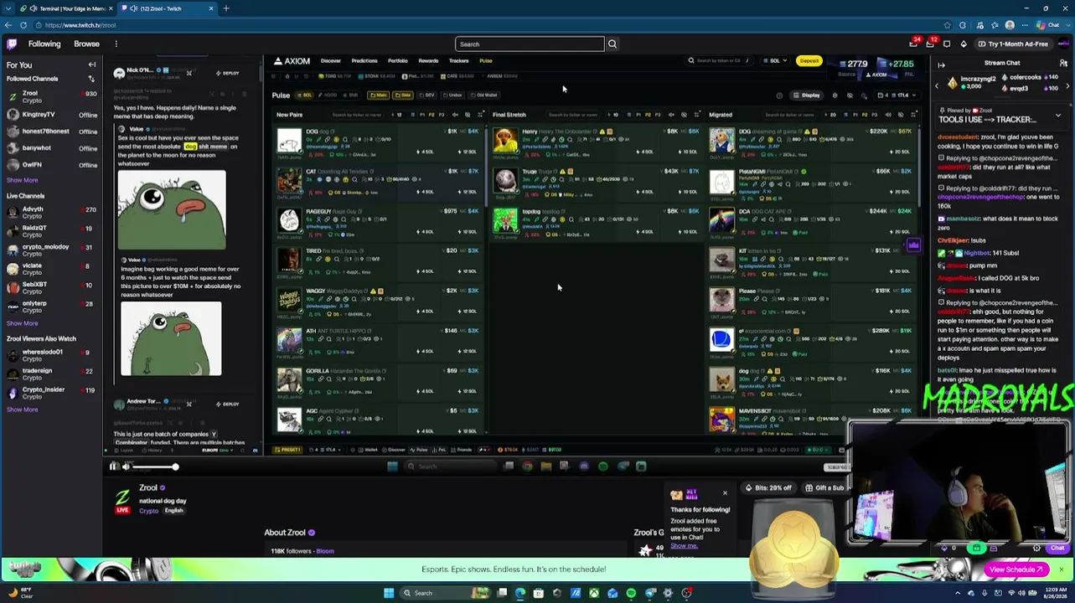The width and height of the screenshot is (1075, 603).
Task: Show the previous gift leaderboard entry
Action: [937, 85]
